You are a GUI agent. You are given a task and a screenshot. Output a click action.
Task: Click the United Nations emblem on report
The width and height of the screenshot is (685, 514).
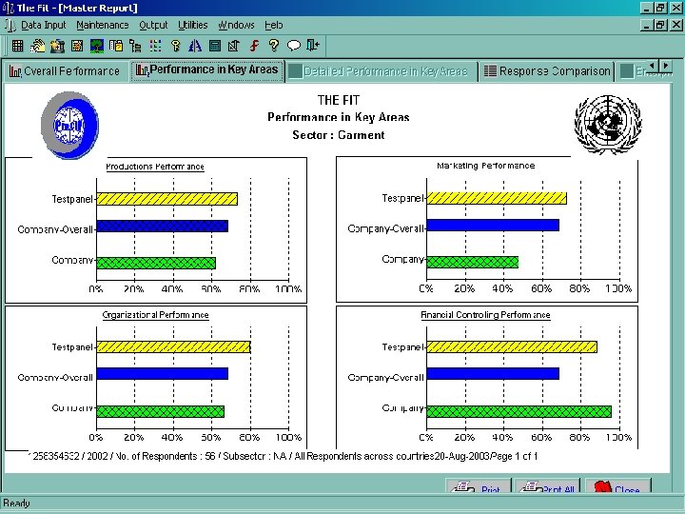tap(608, 125)
